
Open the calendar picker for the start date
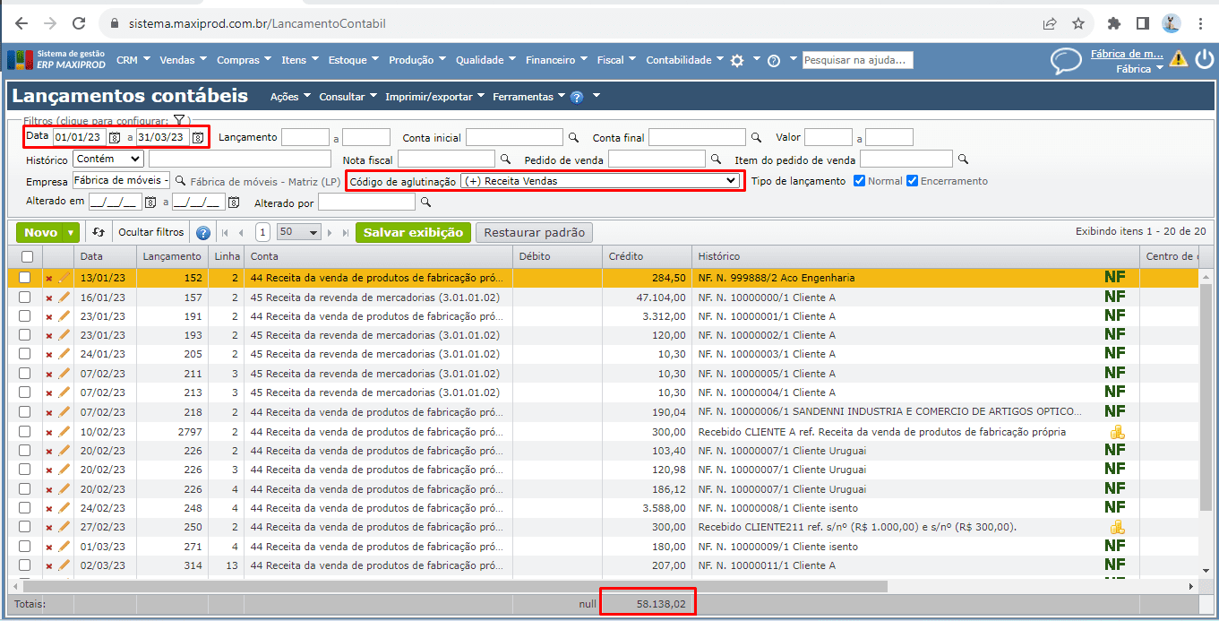coord(114,137)
